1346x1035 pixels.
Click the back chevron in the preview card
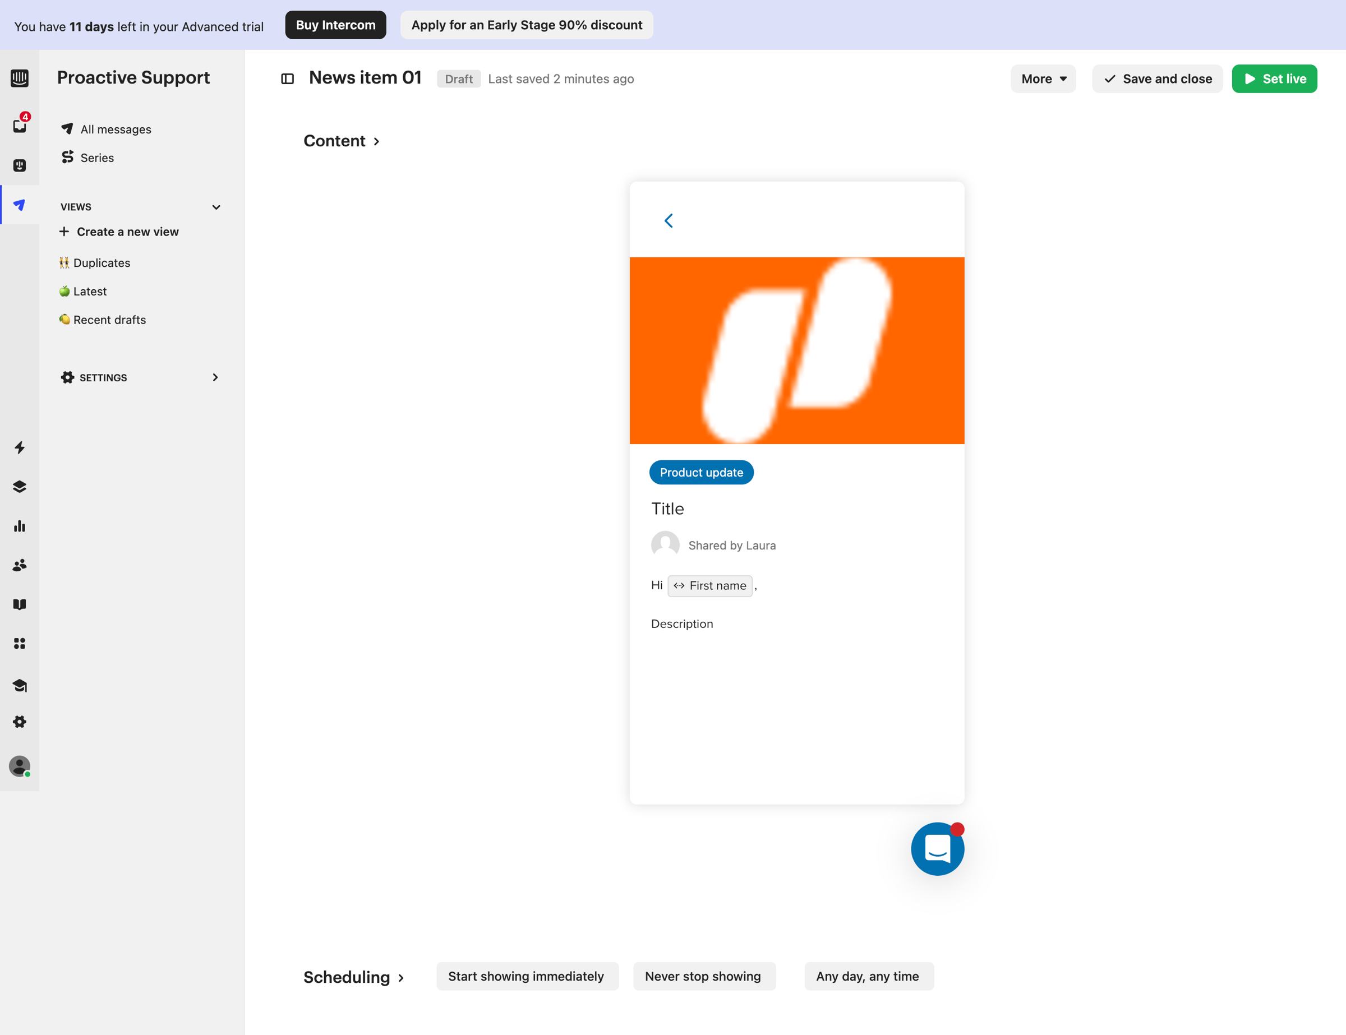click(669, 220)
